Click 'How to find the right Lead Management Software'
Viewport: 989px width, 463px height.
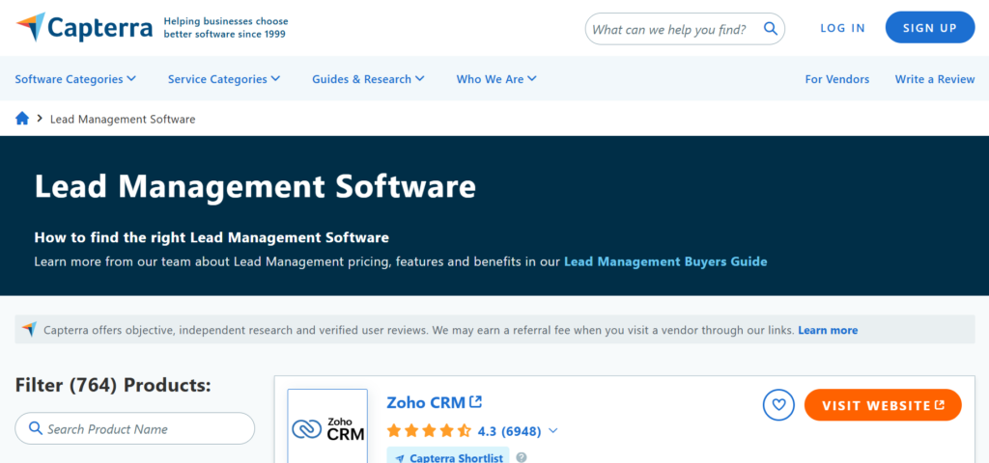[212, 237]
